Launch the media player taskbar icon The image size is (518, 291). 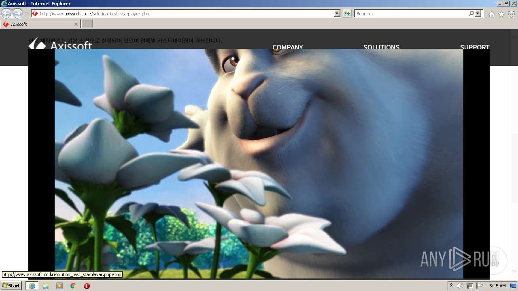[x=59, y=286]
